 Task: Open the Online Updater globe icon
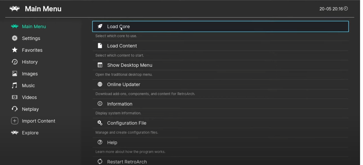[x=100, y=84]
